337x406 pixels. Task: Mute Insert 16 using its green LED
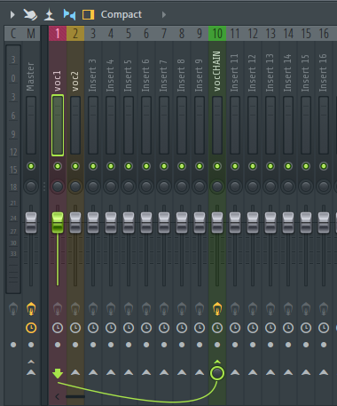pos(324,166)
